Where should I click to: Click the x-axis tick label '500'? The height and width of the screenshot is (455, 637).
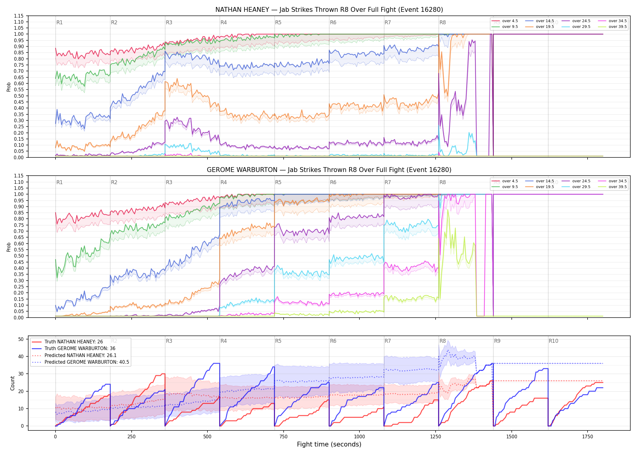point(207,437)
